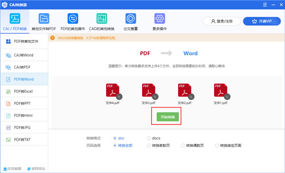Minimize the CAJ转换器 window

[x=273, y=5]
